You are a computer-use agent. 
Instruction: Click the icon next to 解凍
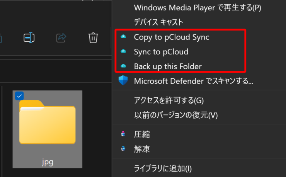click(x=123, y=149)
